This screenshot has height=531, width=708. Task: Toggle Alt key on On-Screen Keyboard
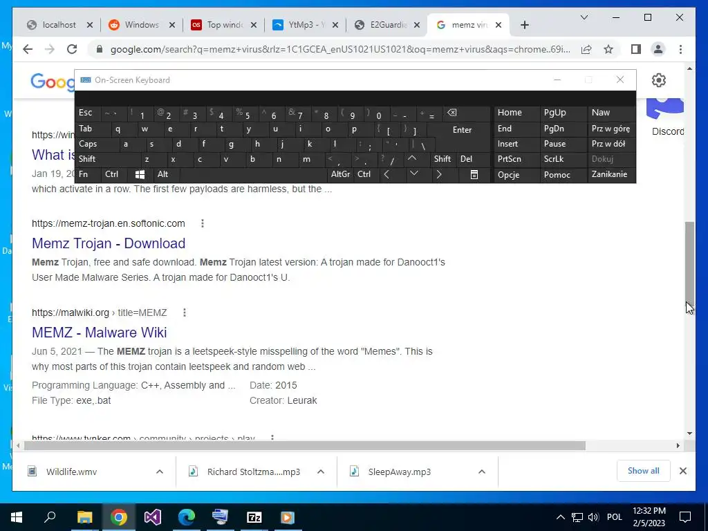(167, 175)
